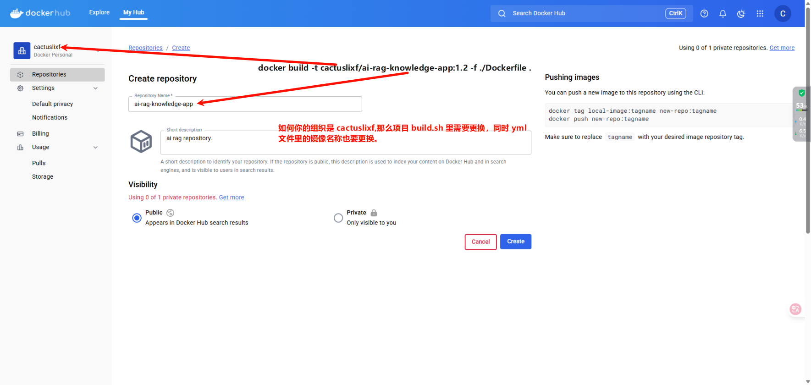This screenshot has height=385, width=811.
Task: Click the scrollbar down arrow
Action: pyautogui.click(x=808, y=381)
